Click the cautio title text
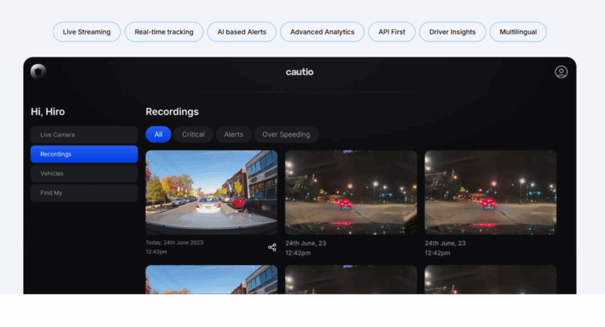This screenshot has width=605, height=327. click(299, 72)
